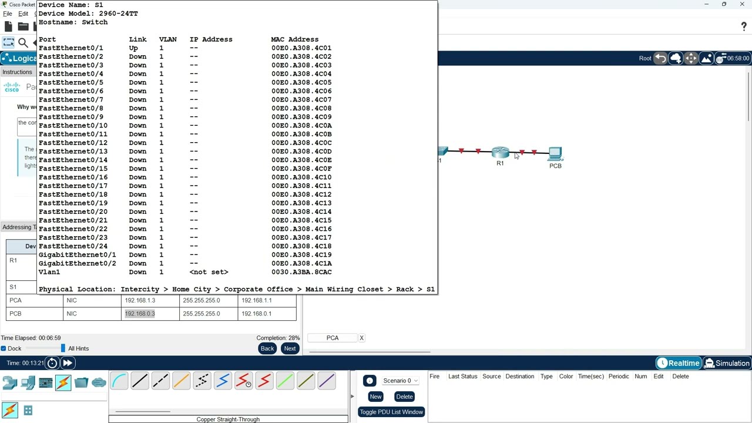Image resolution: width=752 pixels, height=423 pixels.
Task: Choose the orange Fiber cable
Action: click(181, 381)
